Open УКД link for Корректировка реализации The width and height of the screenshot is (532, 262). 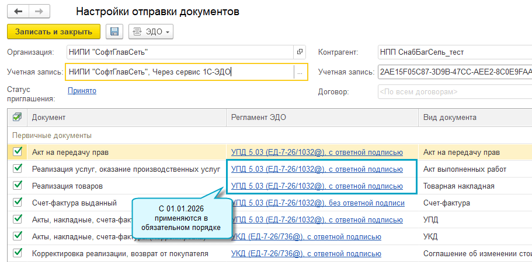306,254
